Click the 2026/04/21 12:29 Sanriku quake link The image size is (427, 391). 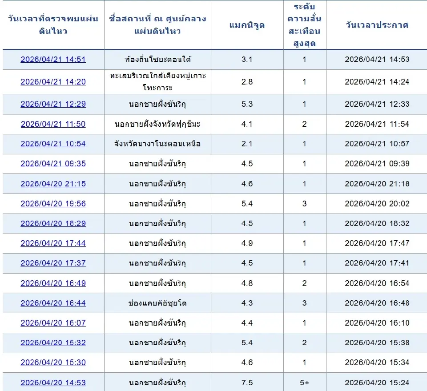pyautogui.click(x=53, y=104)
